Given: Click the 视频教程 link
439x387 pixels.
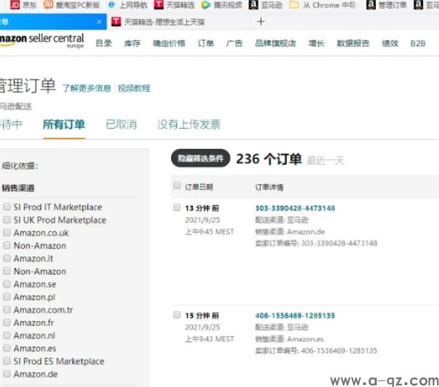Looking at the screenshot, I should point(134,88).
